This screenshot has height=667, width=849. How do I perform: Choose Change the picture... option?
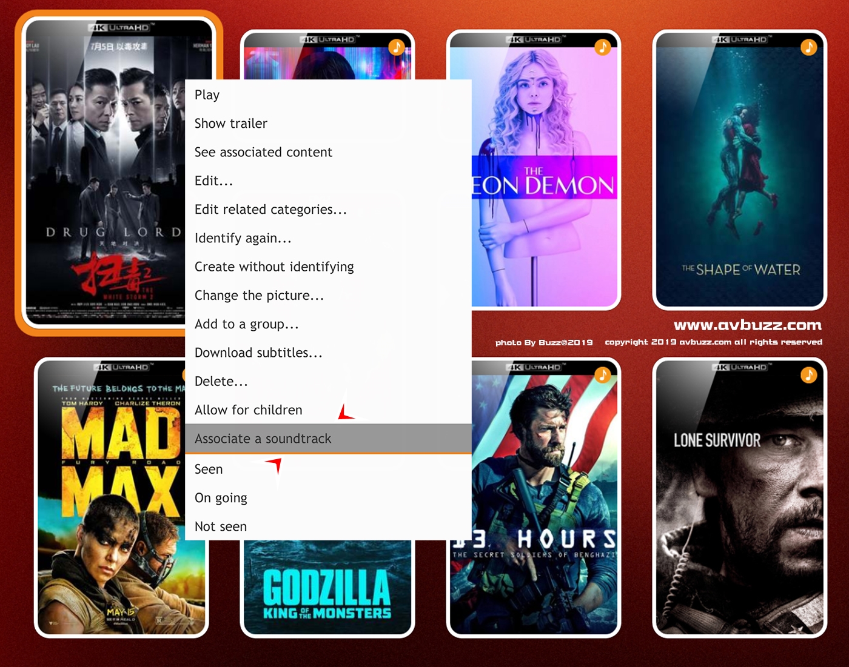(259, 296)
